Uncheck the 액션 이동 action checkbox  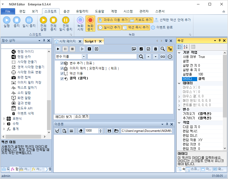pos(62,73)
